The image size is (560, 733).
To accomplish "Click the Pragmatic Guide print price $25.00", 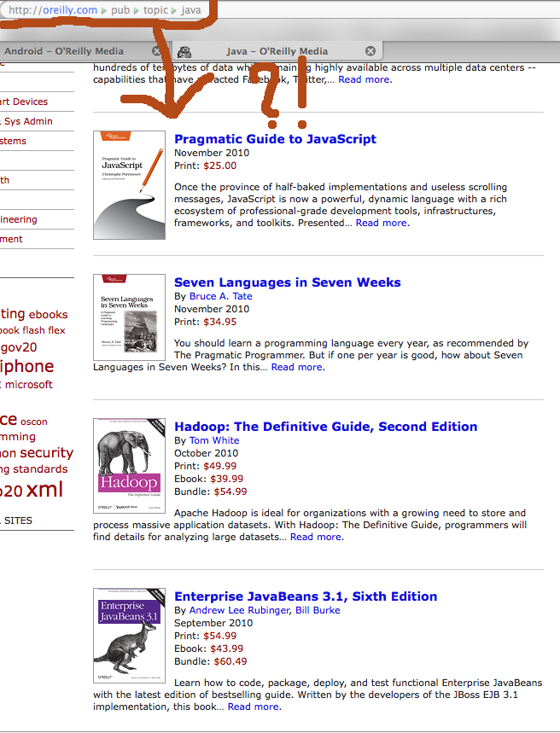I will point(220,166).
